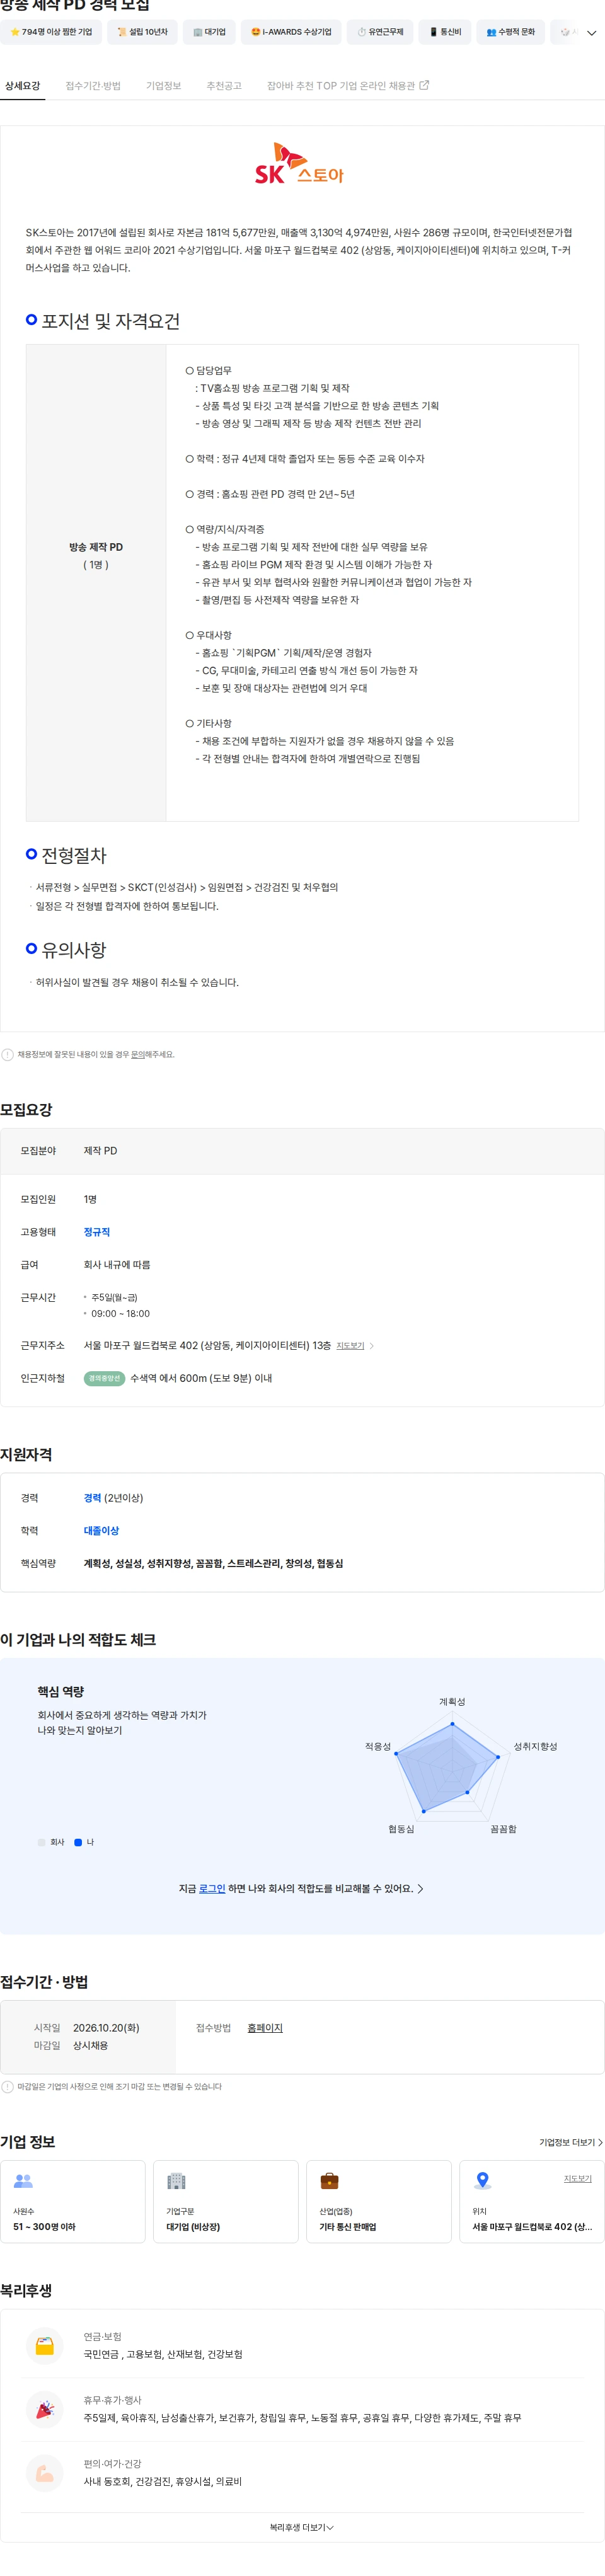The height and width of the screenshot is (2576, 605).
Task: Click the 통신비 phone tag
Action: point(445,32)
